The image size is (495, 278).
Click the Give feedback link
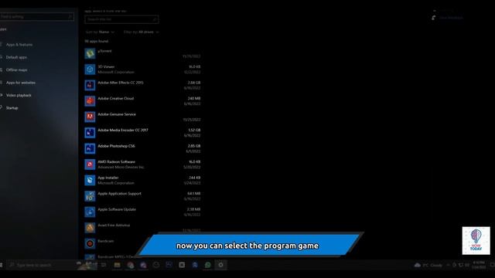pyautogui.click(x=451, y=18)
